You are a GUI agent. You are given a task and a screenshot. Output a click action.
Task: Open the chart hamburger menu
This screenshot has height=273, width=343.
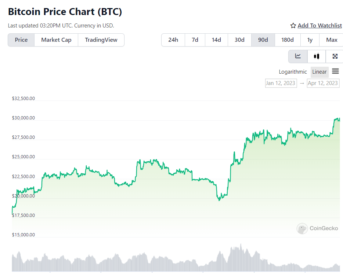[x=335, y=71]
